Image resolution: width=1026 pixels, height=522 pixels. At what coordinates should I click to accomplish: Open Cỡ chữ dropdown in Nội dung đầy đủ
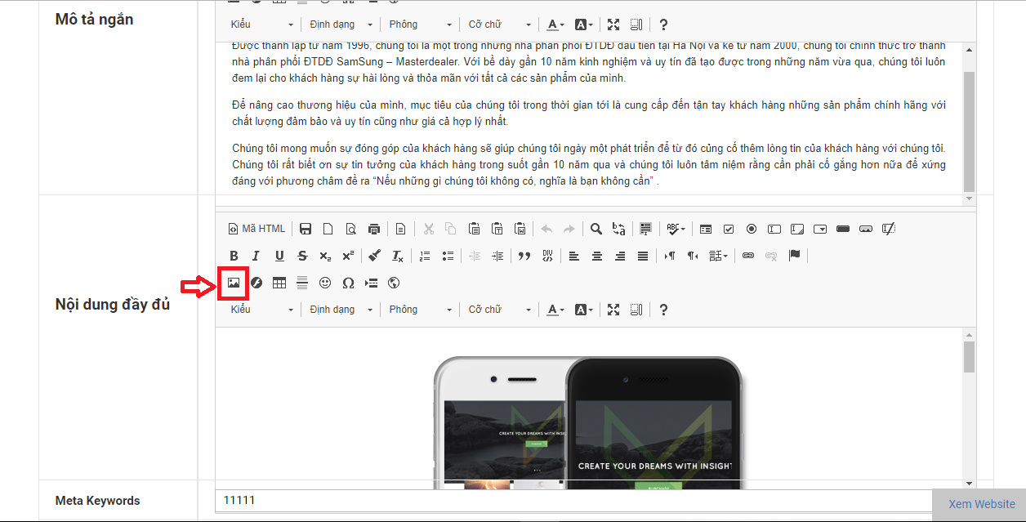click(498, 310)
